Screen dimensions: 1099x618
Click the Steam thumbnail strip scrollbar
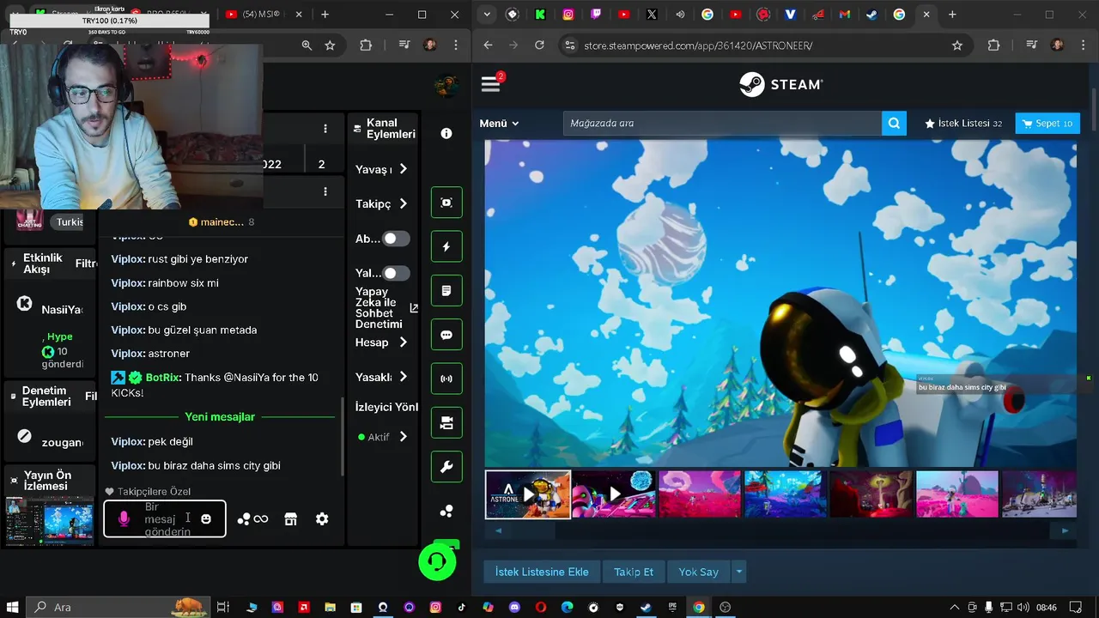(x=780, y=530)
